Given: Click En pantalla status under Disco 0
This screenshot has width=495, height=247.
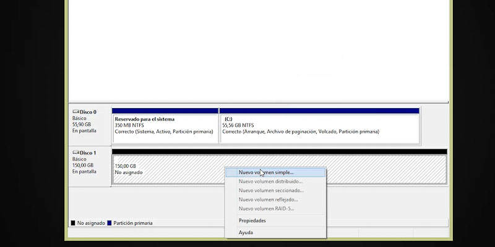Looking at the screenshot, I should pos(84,130).
